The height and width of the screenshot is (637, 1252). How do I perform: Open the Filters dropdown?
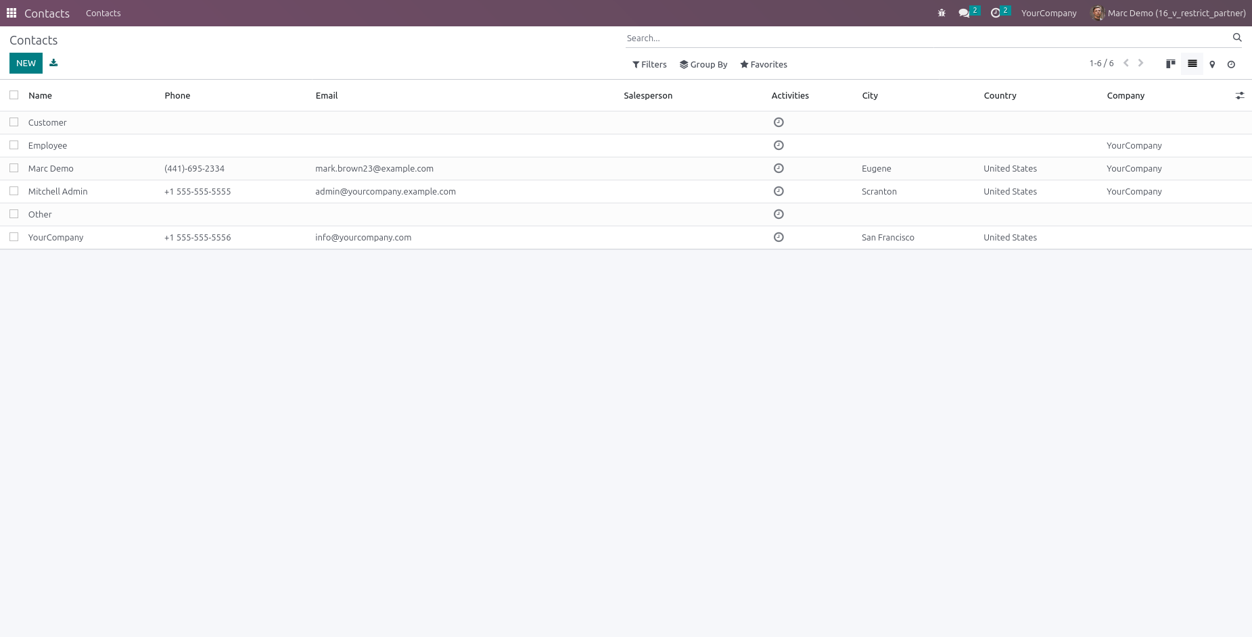click(x=649, y=64)
